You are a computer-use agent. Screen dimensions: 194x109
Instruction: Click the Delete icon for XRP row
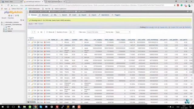click(45, 48)
